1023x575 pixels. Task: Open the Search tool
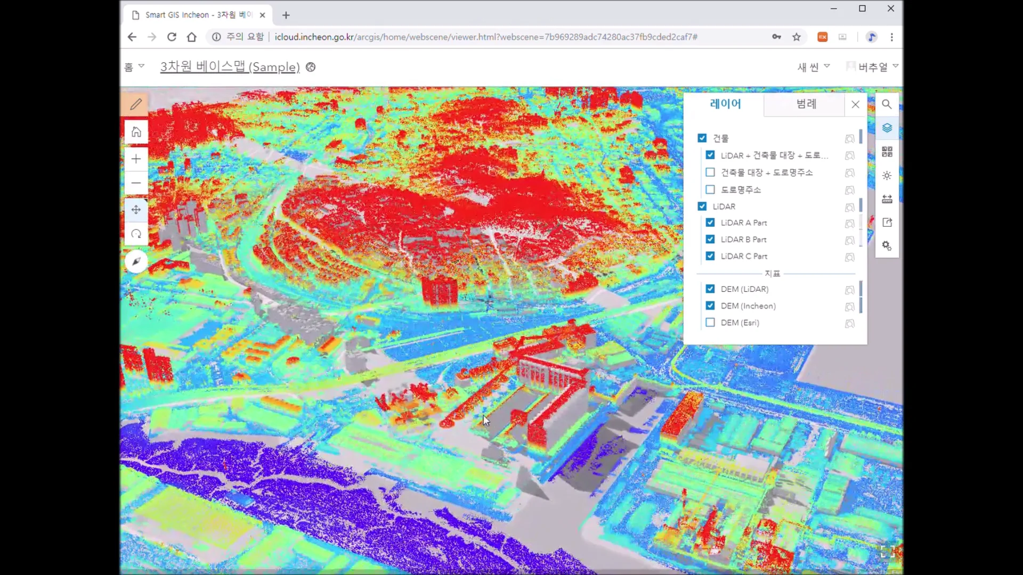point(887,104)
